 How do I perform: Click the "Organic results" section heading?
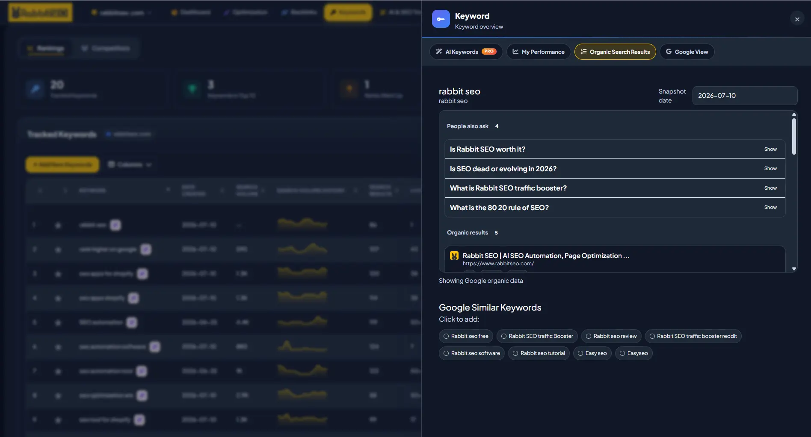tap(468, 233)
